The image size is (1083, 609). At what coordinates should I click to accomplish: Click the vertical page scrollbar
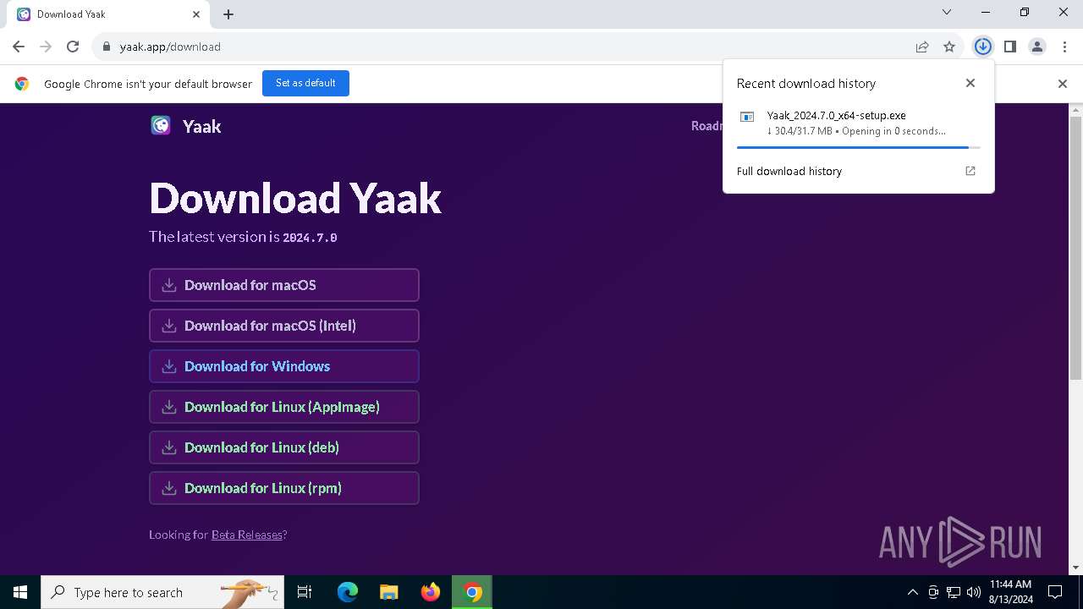(1076, 247)
